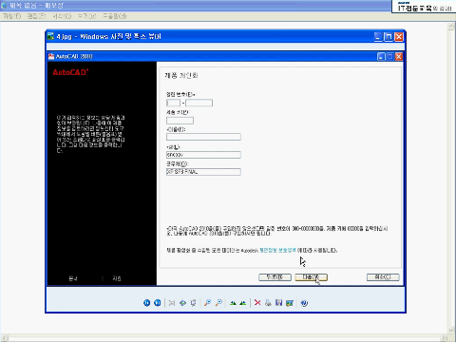Save a copy using the floppy disk icon
The height and width of the screenshot is (342, 456).
click(278, 303)
